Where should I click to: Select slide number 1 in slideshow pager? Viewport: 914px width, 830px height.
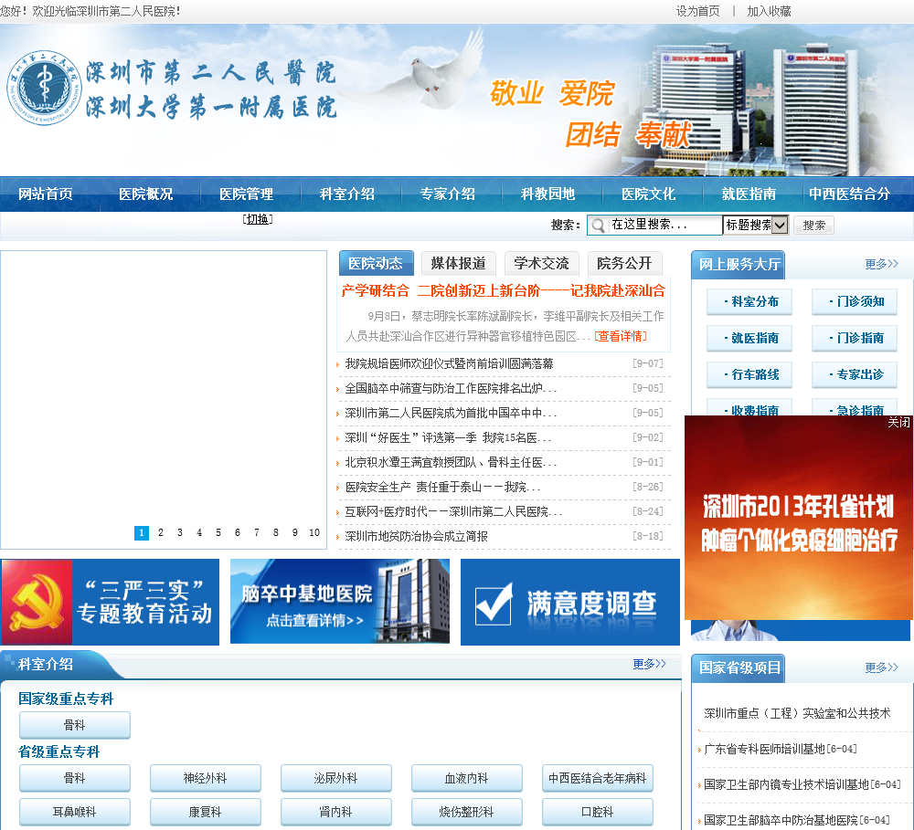pyautogui.click(x=142, y=533)
